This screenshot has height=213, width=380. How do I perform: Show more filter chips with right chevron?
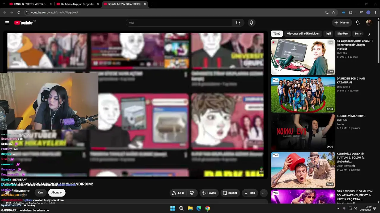pyautogui.click(x=369, y=34)
